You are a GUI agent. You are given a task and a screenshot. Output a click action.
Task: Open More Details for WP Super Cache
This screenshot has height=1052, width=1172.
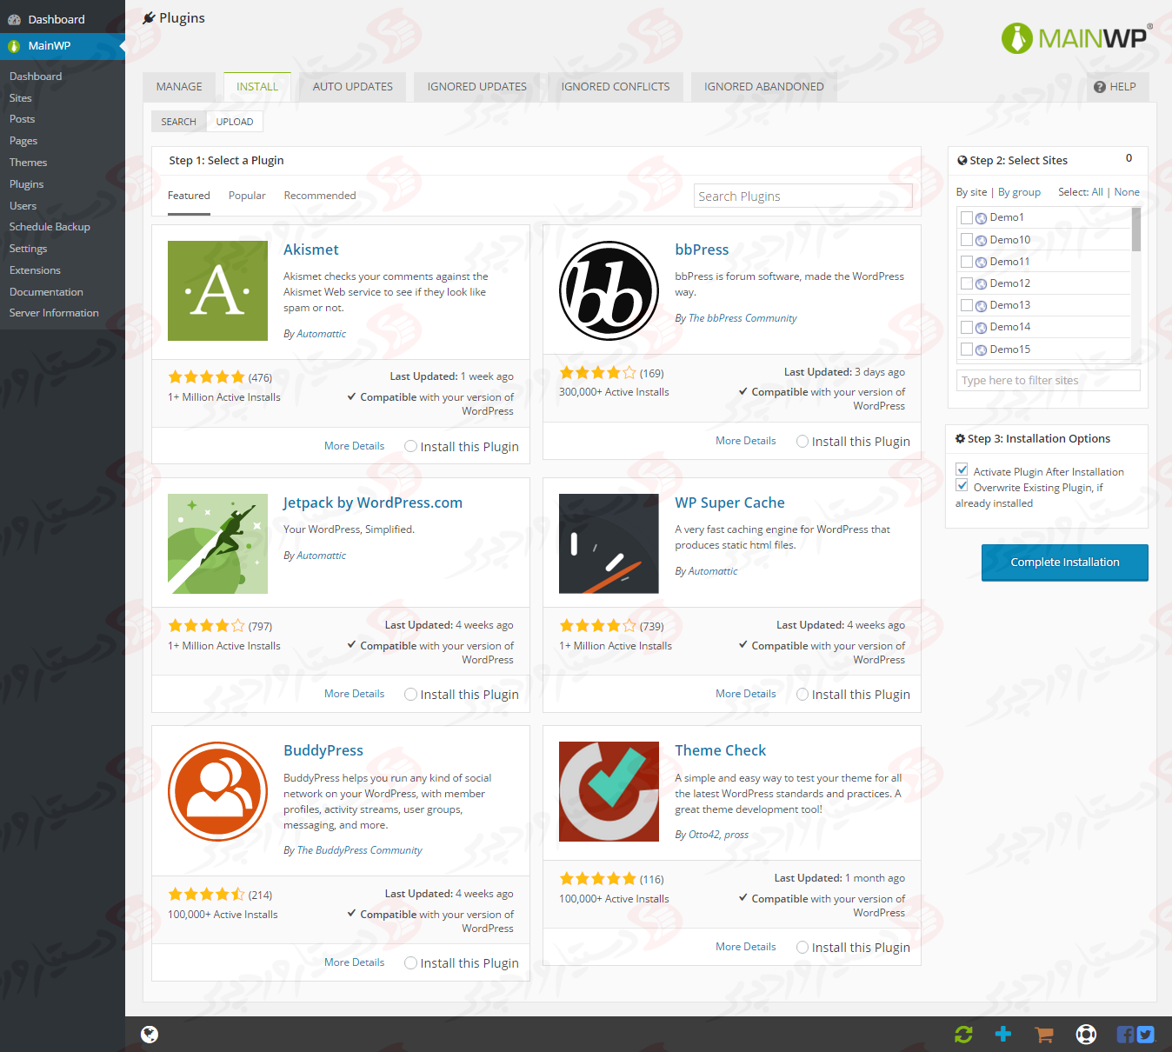[745, 694]
